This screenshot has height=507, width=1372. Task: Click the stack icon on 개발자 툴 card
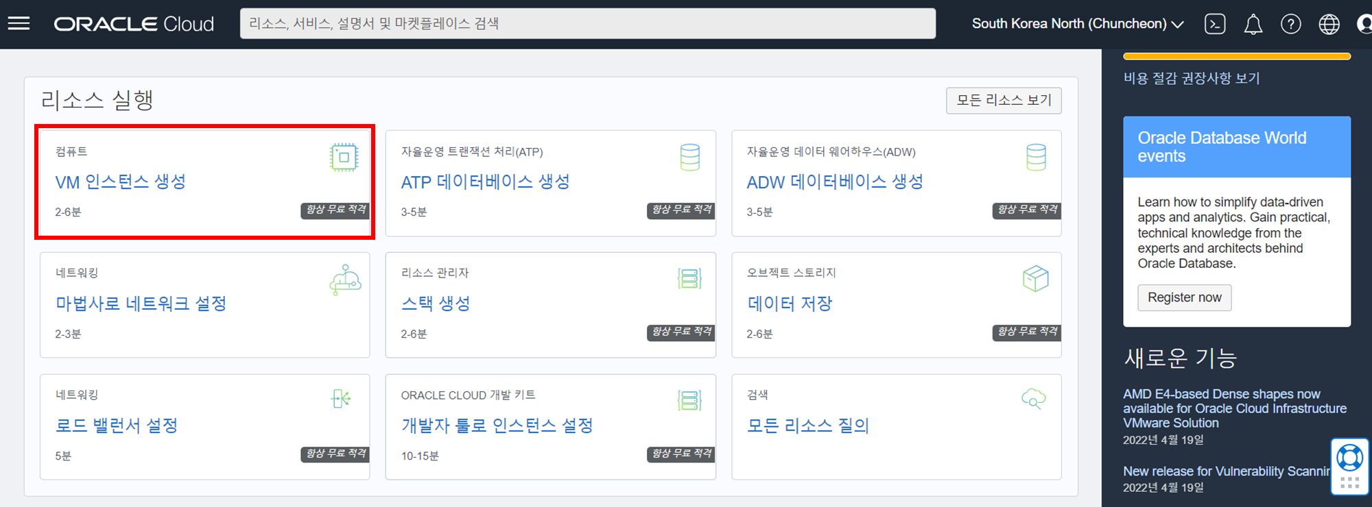click(x=689, y=400)
